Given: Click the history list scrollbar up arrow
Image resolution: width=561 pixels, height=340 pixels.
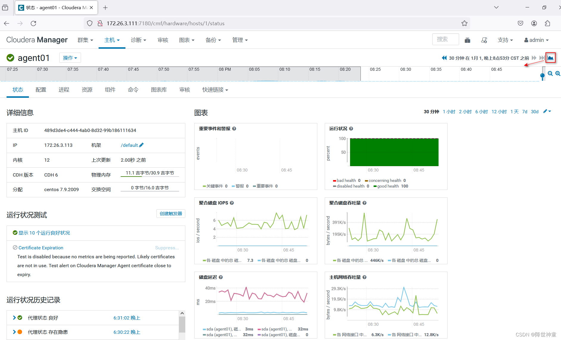Looking at the screenshot, I should pos(182,313).
